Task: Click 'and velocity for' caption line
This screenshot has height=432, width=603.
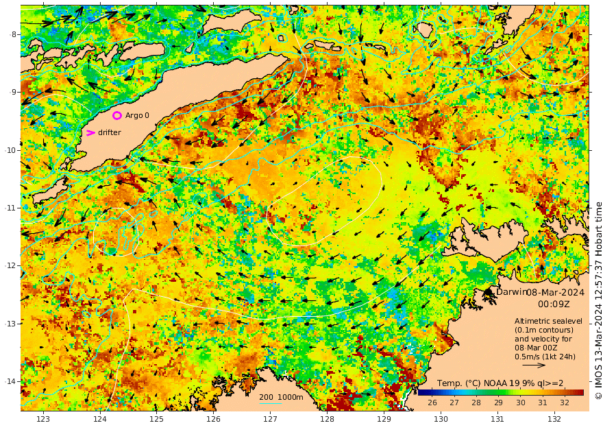Action: (x=543, y=339)
